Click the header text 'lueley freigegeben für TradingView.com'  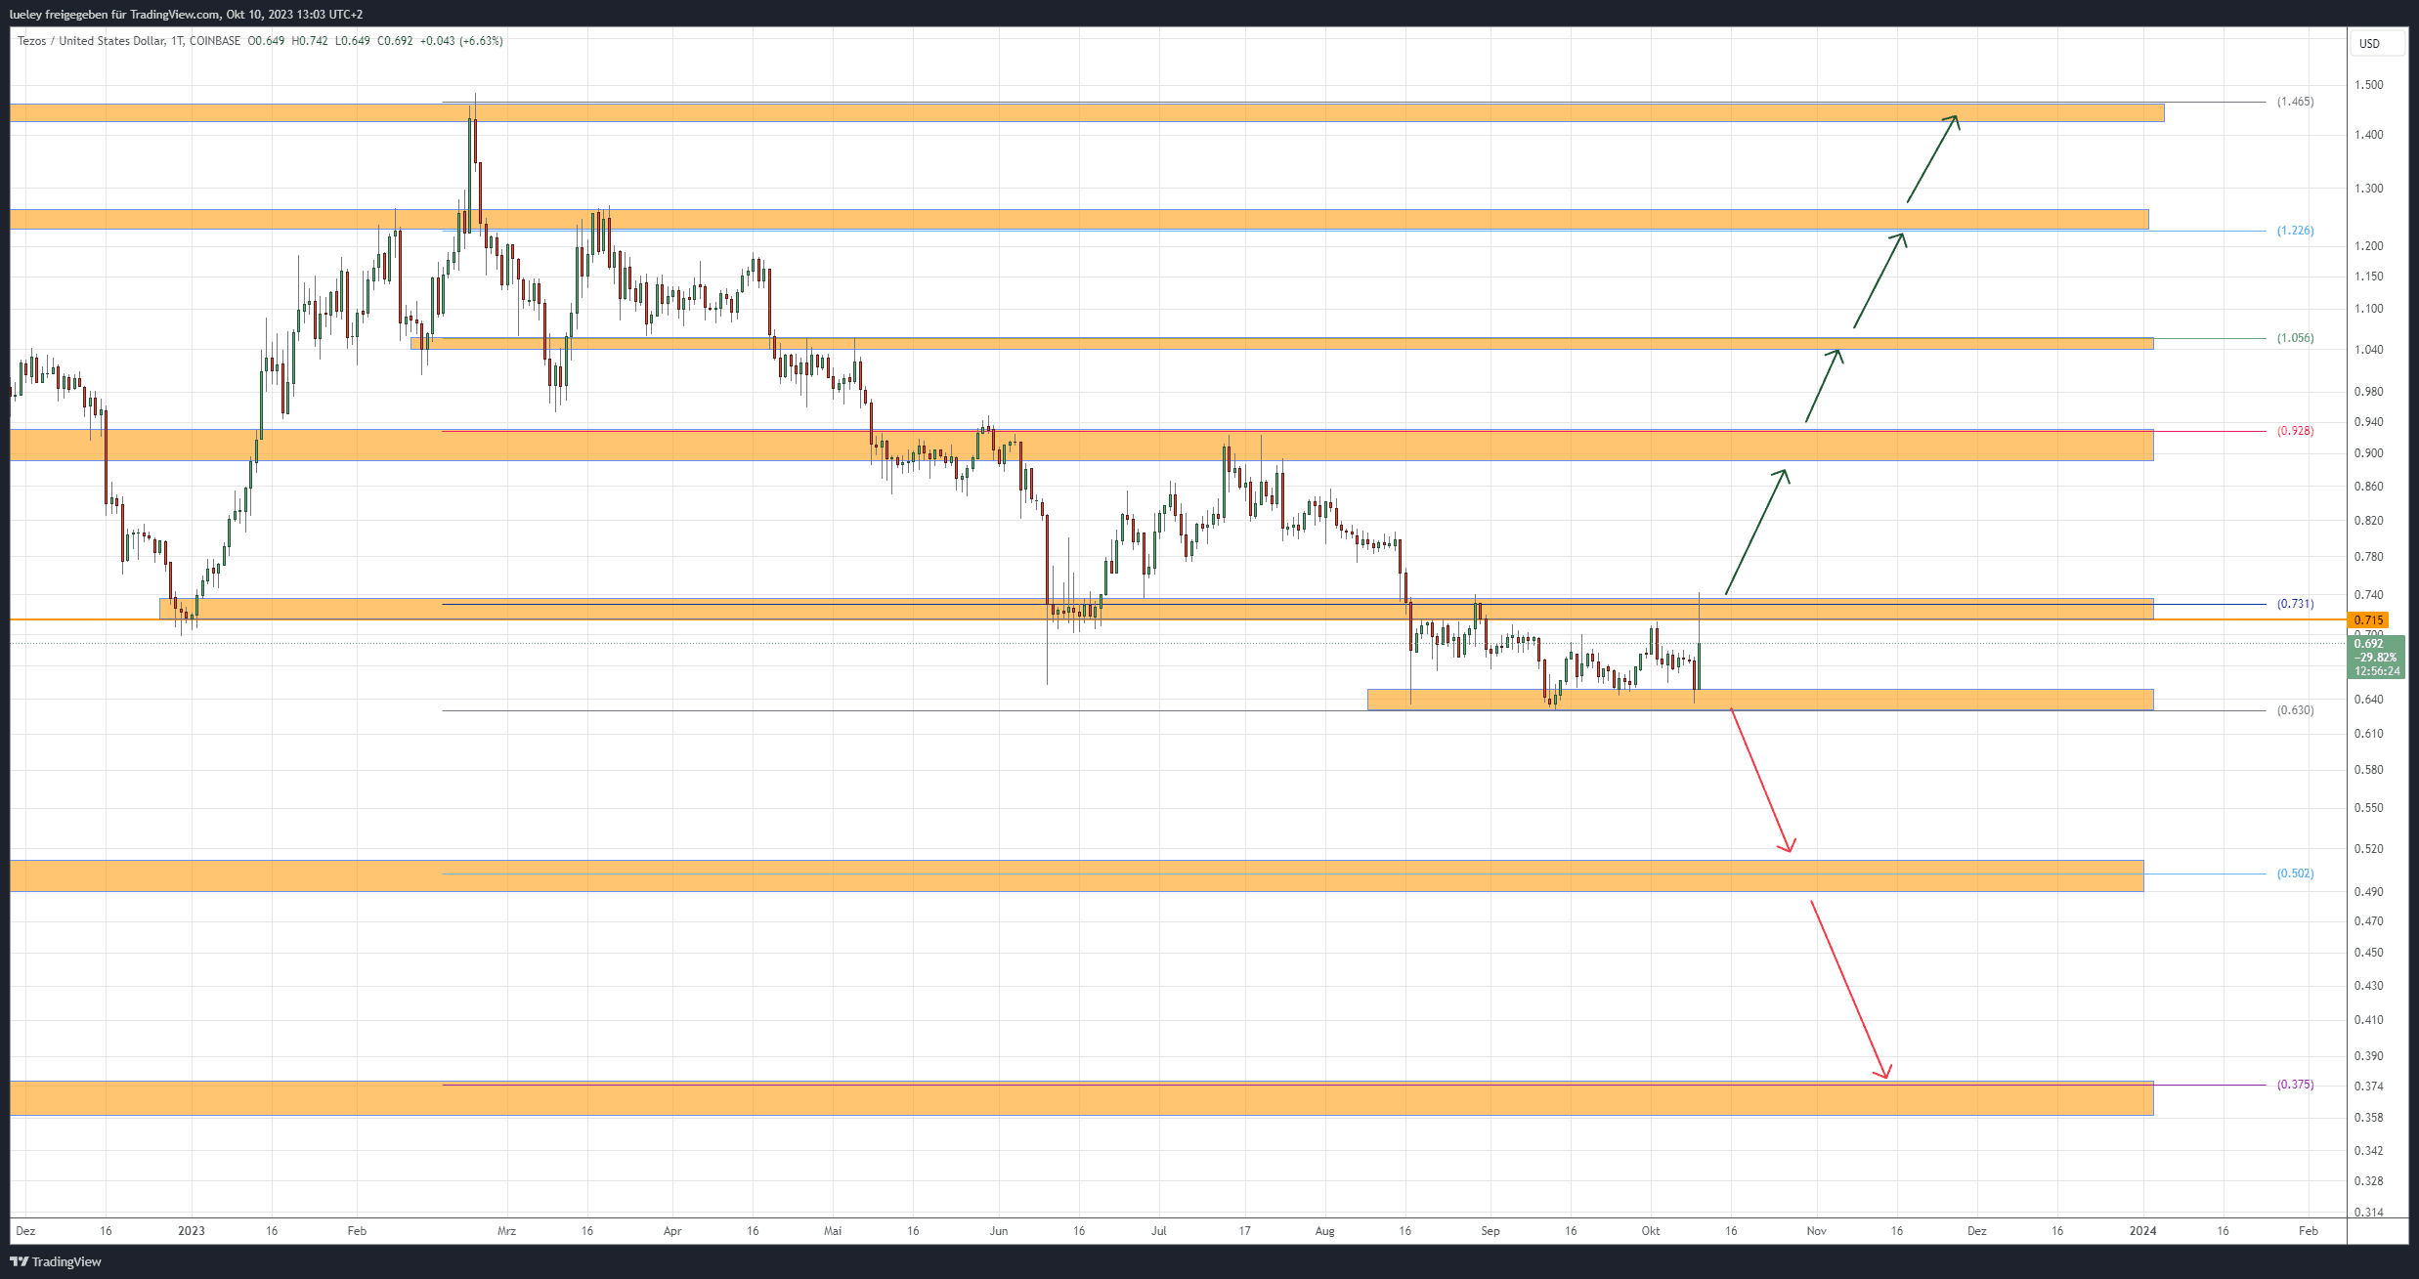point(114,15)
